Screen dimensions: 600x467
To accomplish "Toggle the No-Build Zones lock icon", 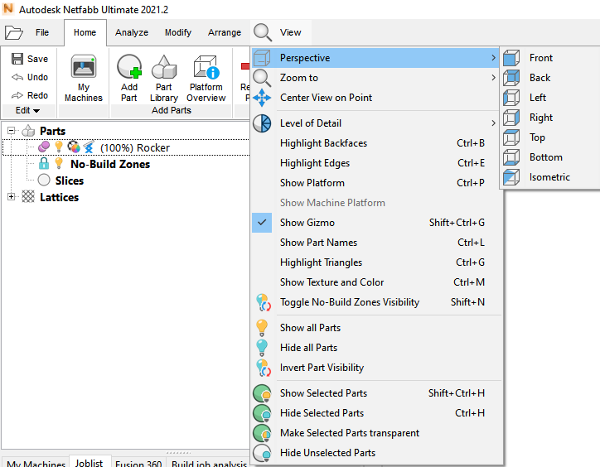I will click(44, 164).
